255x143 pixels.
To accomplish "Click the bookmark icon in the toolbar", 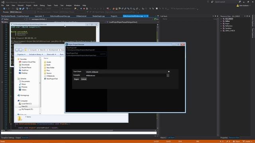I will click(x=157, y=9).
